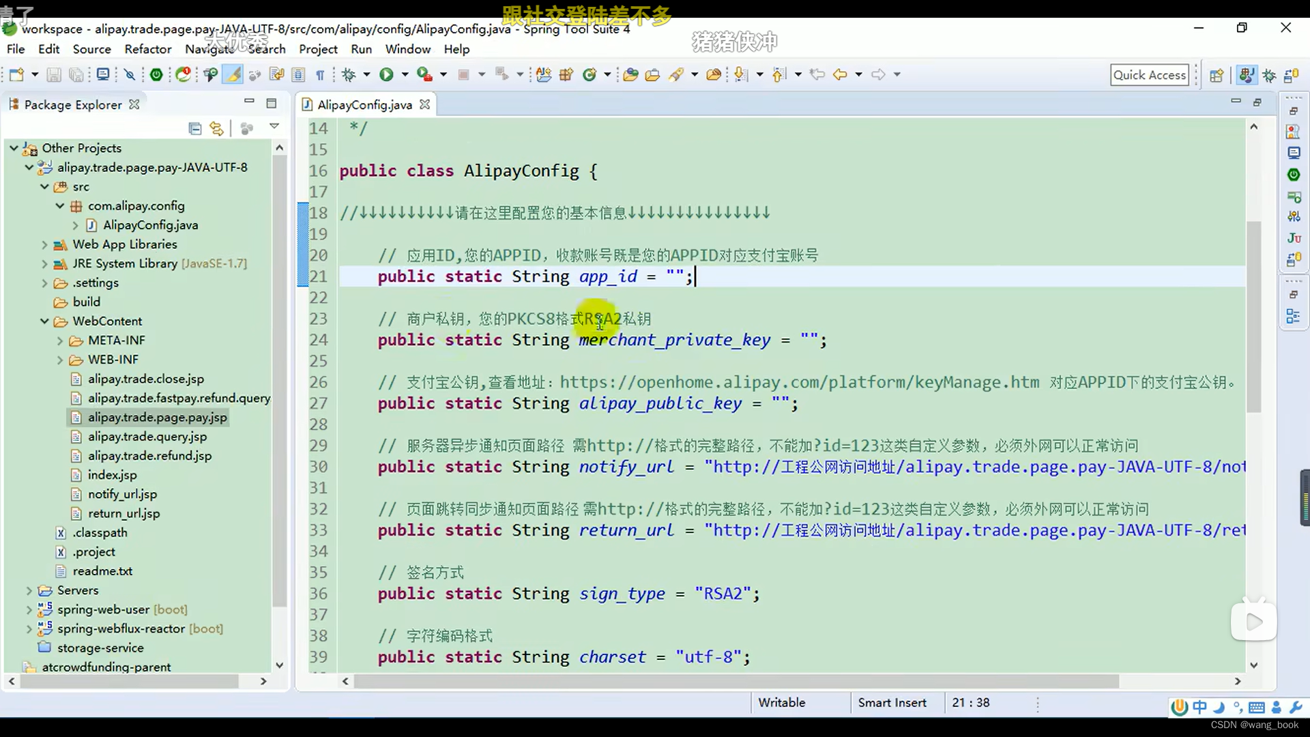Select alipay.trade.refund.jsp file
Image resolution: width=1310 pixels, height=737 pixels.
(149, 456)
